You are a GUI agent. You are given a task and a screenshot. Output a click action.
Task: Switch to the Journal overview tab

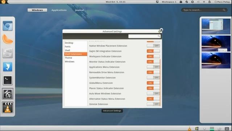79,10
